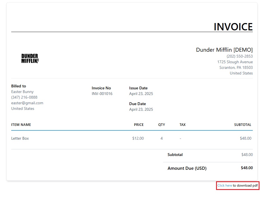Click the 'Due Date' label

137,104
